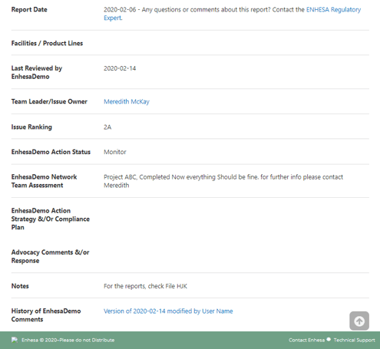The image size is (380, 349).
Task: Click the Facilities / Product Lines label
Action: [x=47, y=43]
